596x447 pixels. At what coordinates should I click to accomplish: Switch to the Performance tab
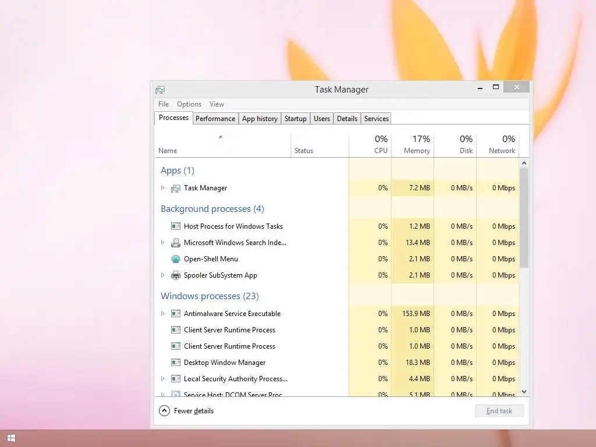click(215, 119)
